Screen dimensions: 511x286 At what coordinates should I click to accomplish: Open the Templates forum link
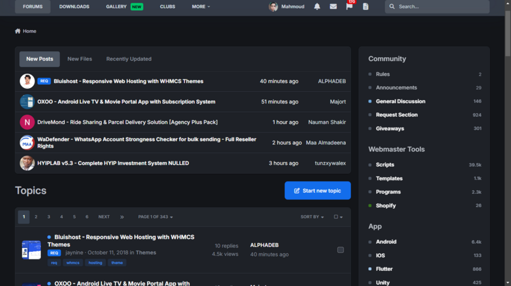coord(389,178)
